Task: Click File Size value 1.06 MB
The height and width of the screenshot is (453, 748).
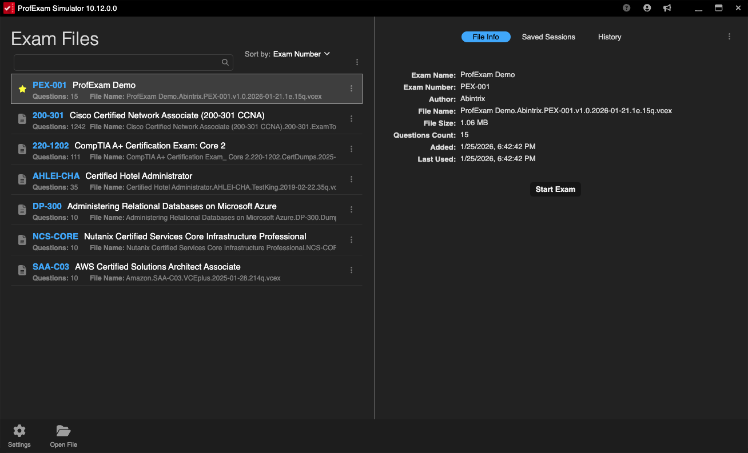Action: tap(474, 123)
